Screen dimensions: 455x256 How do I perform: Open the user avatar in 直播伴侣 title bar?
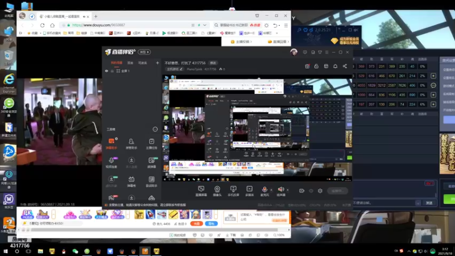[x=293, y=52]
